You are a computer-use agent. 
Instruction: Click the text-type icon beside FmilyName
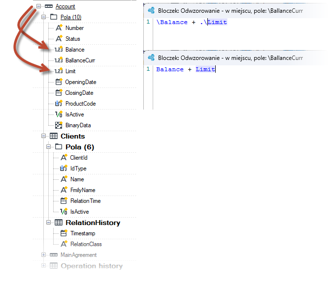64,190
